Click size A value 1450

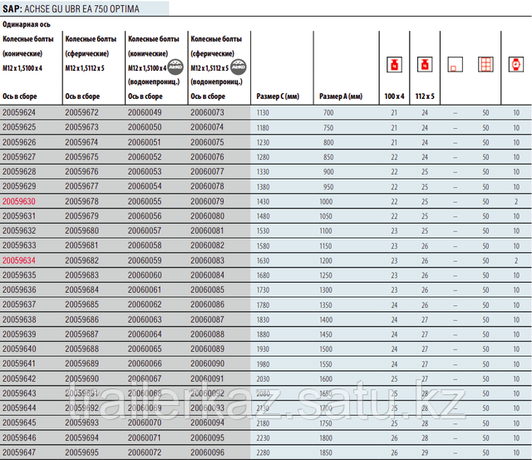pos(326,334)
